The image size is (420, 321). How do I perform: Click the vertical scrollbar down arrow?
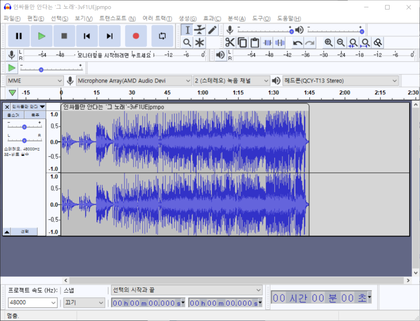416,273
